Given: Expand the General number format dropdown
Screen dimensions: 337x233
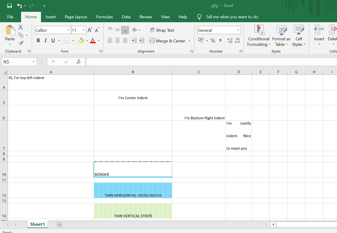Looking at the screenshot, I should (x=238, y=30).
